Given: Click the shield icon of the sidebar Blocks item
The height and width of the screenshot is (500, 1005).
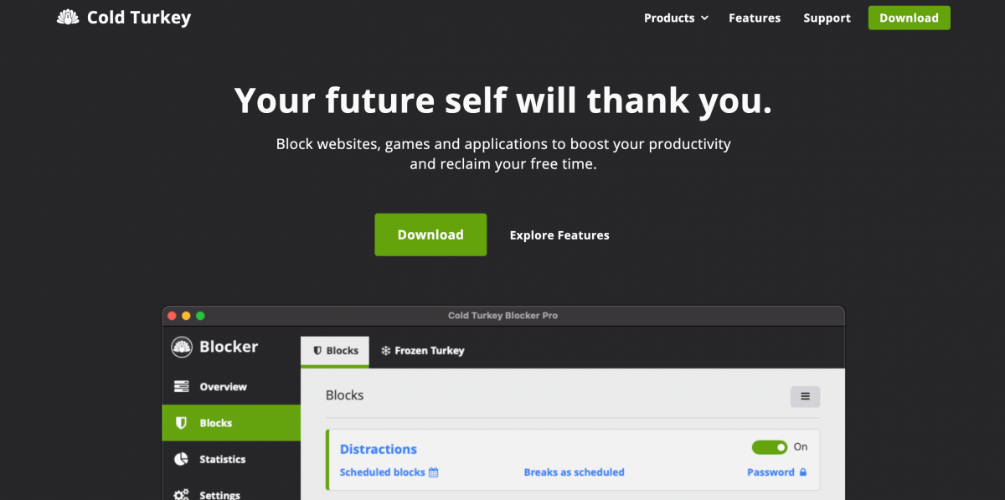Looking at the screenshot, I should coord(181,423).
